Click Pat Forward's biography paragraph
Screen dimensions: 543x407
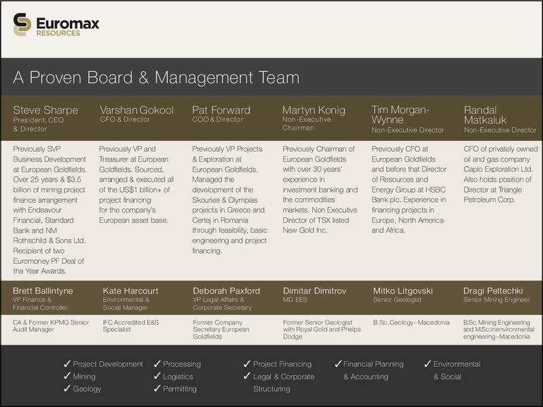pos(229,199)
